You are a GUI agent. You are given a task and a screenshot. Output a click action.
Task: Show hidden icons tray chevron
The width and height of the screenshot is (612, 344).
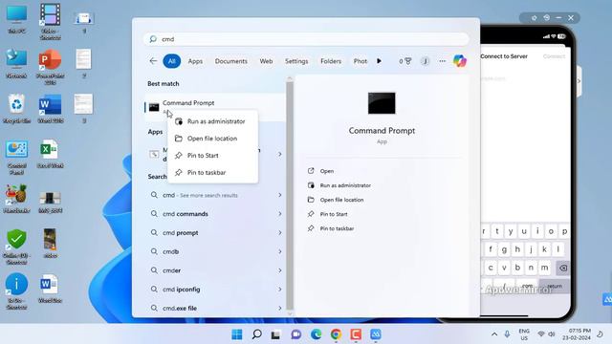pos(494,334)
